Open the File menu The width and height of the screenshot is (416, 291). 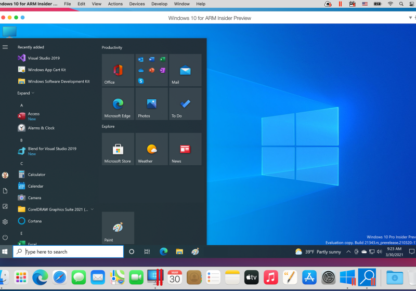[68, 4]
